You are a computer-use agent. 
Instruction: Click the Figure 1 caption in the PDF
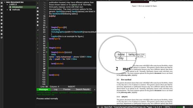click(x=144, y=6)
